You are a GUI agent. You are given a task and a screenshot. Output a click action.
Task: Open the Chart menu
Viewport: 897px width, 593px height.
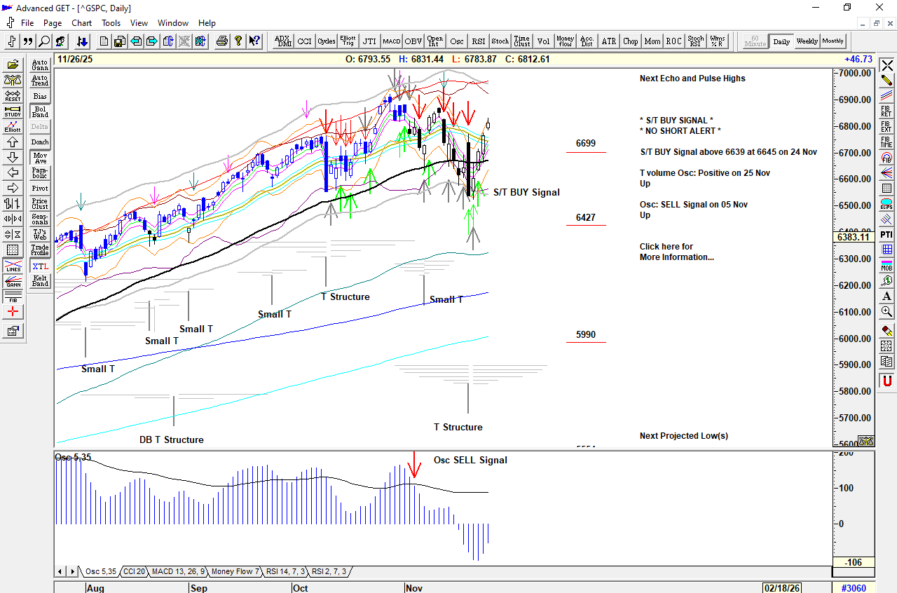(81, 23)
